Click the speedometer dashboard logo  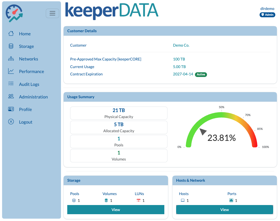pos(14,13)
